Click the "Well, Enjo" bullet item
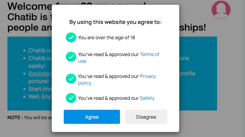The image size is (245, 137). pyautogui.click(x=40, y=97)
